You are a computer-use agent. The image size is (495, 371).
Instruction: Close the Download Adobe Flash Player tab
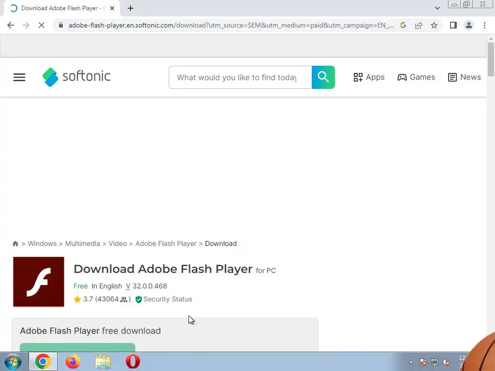(x=112, y=8)
